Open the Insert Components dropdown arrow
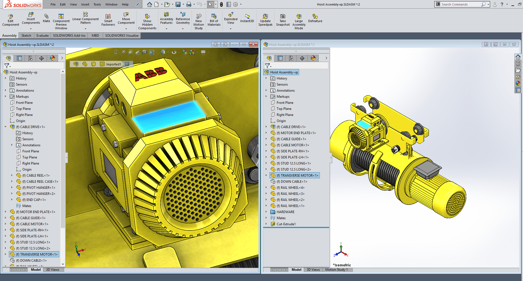This screenshot has height=281, width=523. [31, 29]
